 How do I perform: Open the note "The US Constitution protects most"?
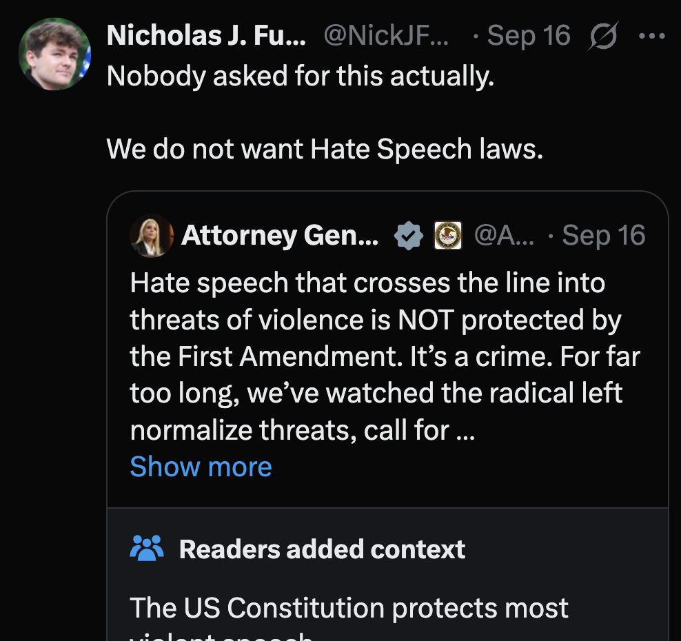tap(349, 608)
